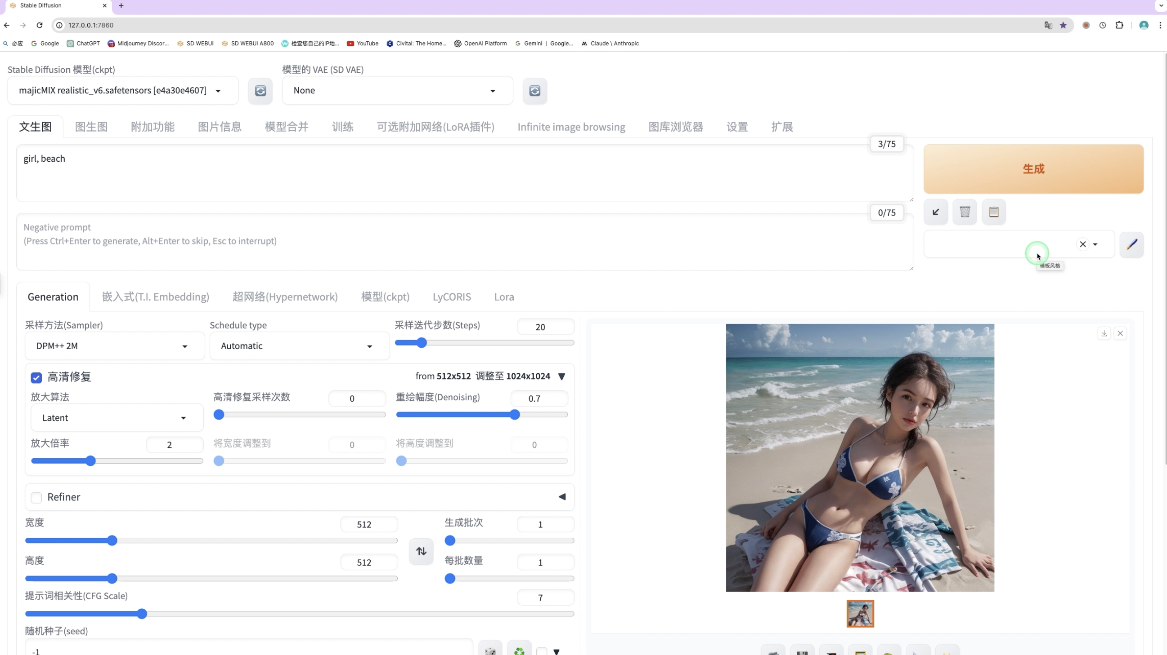Image resolution: width=1167 pixels, height=655 pixels.
Task: Open the Stable Diffusion model dropdown
Action: [x=123, y=90]
